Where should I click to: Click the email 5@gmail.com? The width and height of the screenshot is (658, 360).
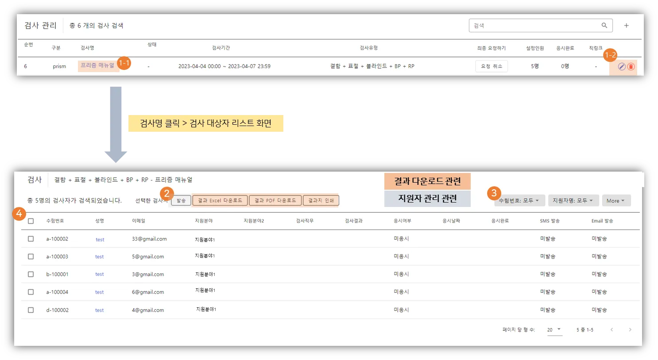pos(148,257)
